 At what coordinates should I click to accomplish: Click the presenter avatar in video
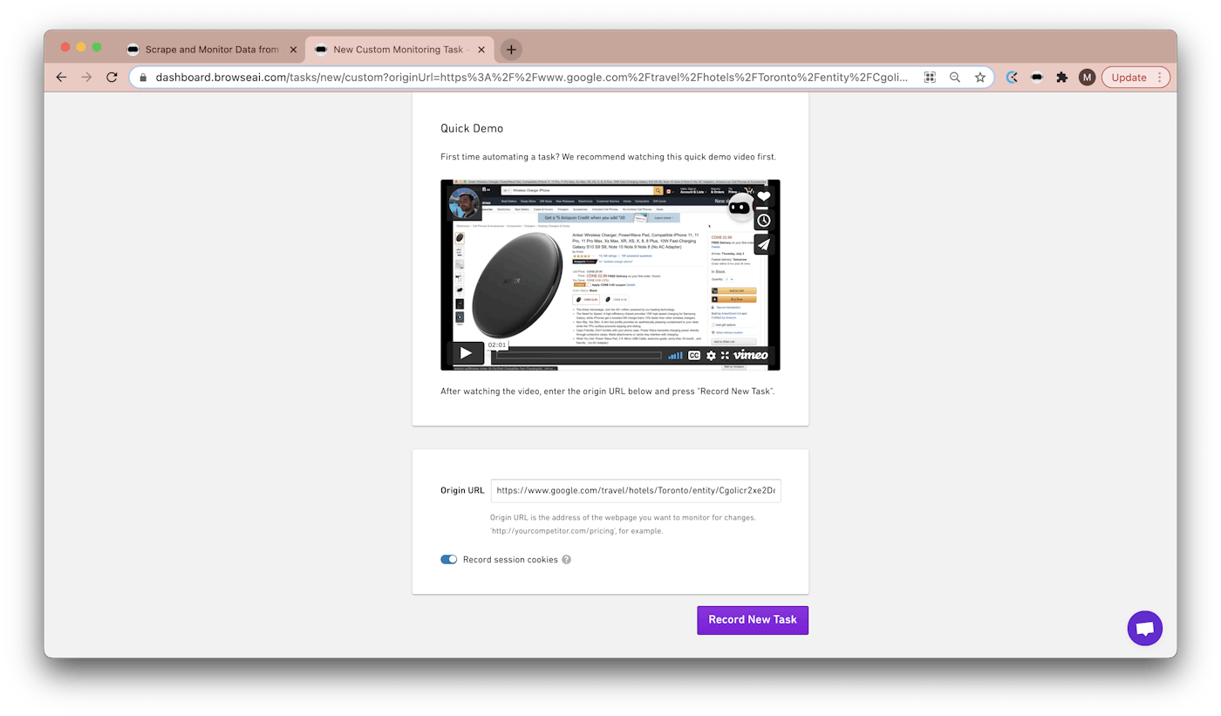click(464, 204)
